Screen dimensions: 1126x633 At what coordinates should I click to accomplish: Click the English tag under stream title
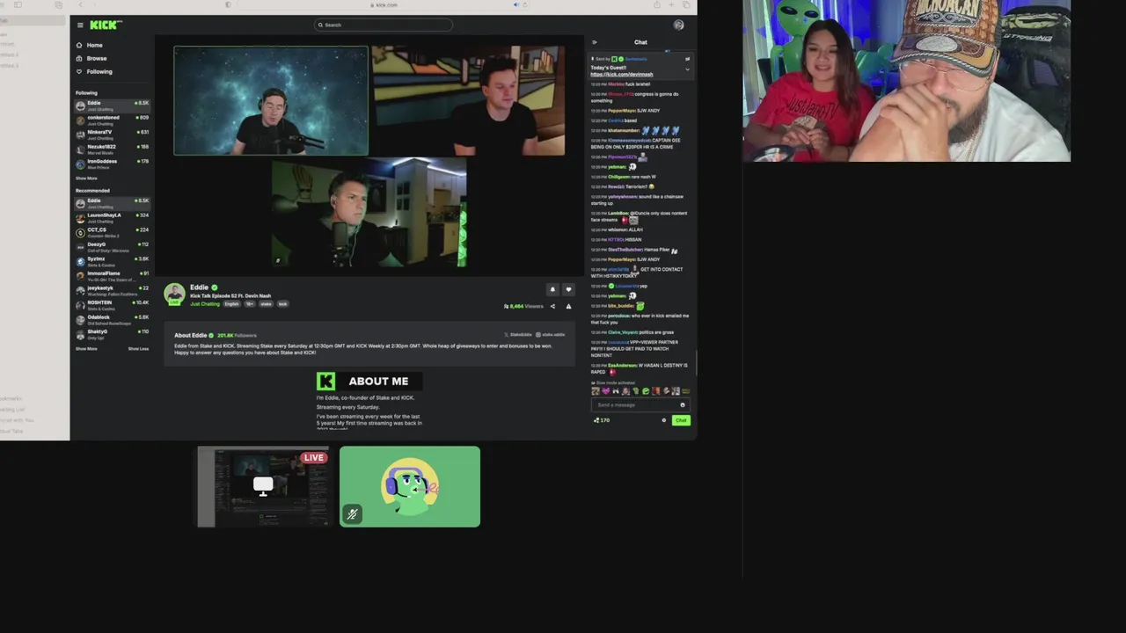[231, 304]
